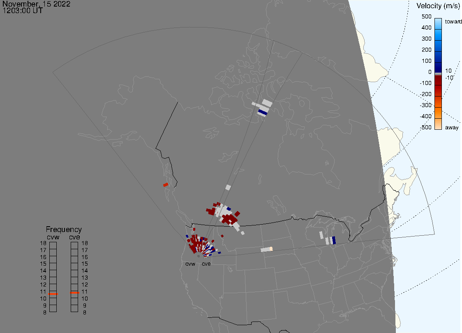Pick the dark red 0 to -100 color band
The height and width of the screenshot is (333, 462).
438,80
